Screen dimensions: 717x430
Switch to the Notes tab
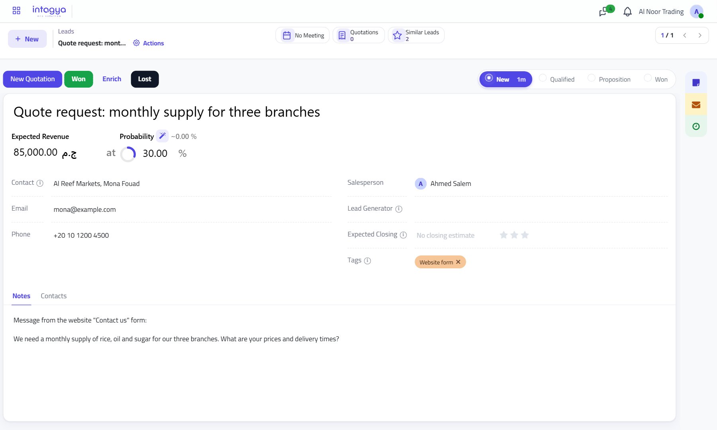(x=22, y=296)
